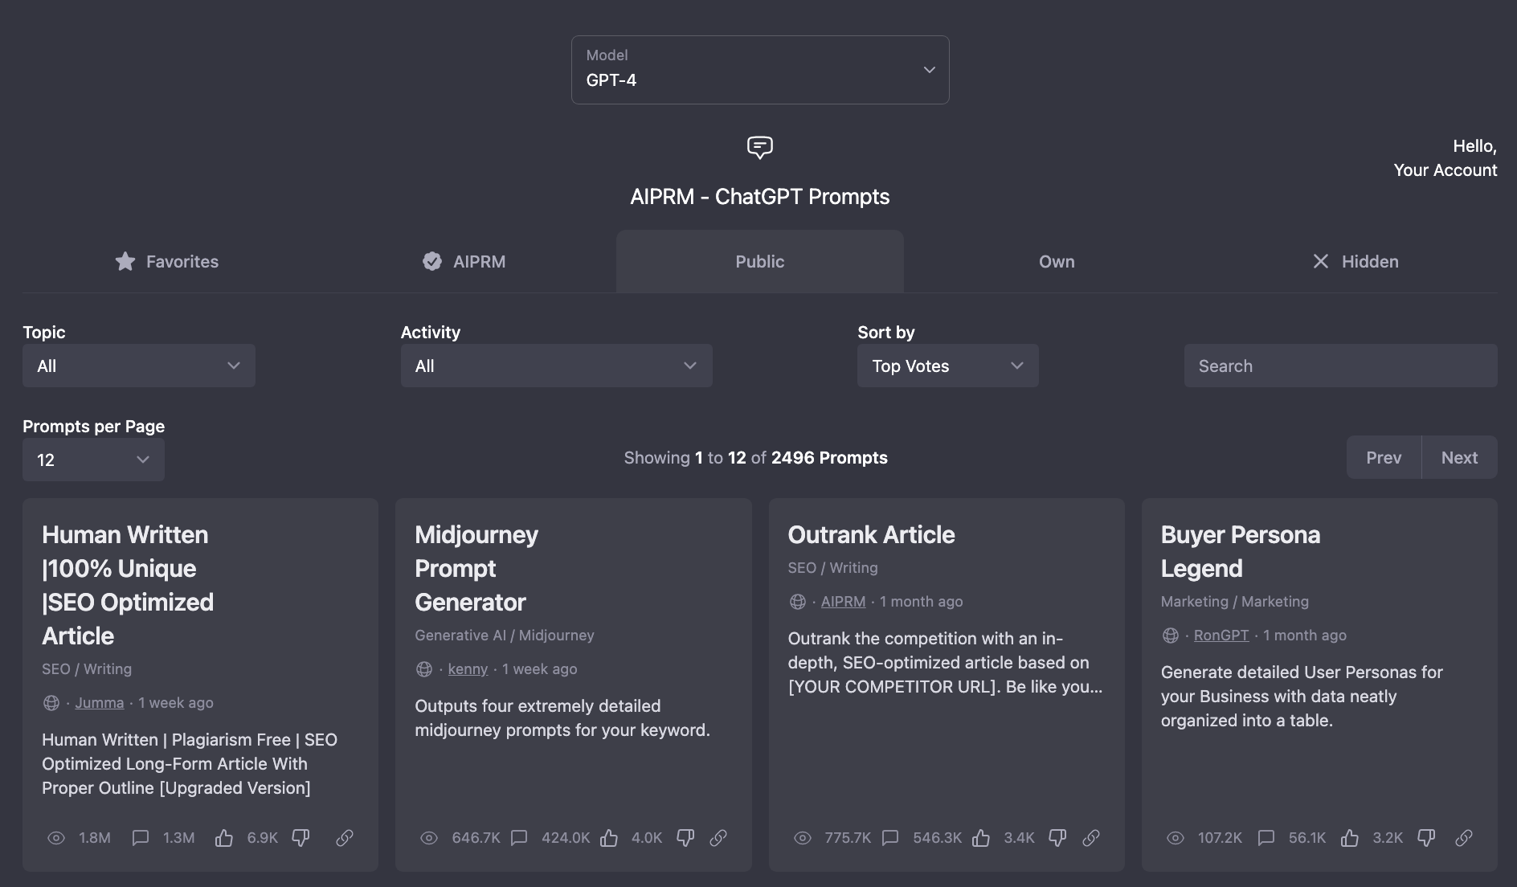Click views eye icon on Buyer Persona card
The height and width of the screenshot is (887, 1517).
pyautogui.click(x=1176, y=838)
